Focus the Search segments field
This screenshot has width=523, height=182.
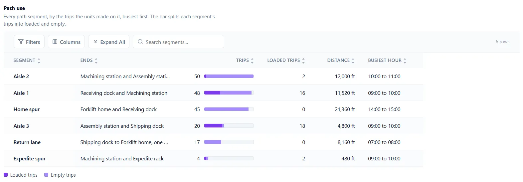pos(178,42)
